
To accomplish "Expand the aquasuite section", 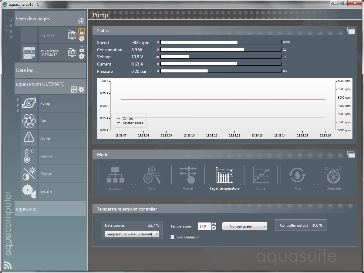I will pyautogui.click(x=50, y=209).
